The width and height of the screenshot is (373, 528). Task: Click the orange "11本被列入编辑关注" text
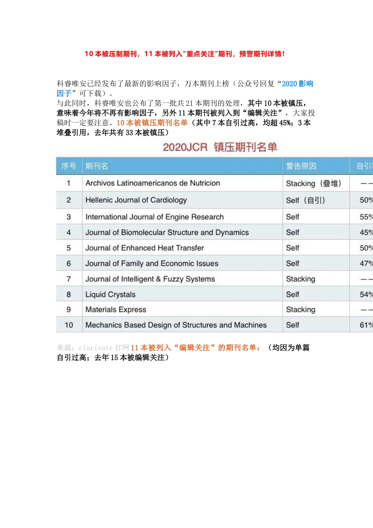(196, 348)
